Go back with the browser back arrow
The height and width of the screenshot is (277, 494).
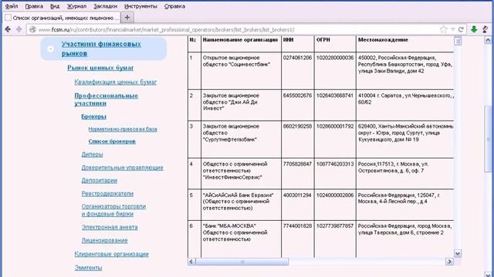(x=8, y=29)
